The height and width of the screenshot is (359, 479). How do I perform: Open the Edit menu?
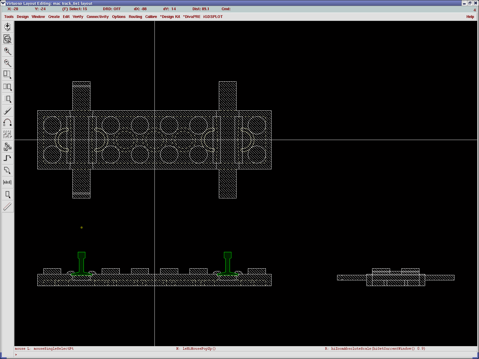[66, 17]
